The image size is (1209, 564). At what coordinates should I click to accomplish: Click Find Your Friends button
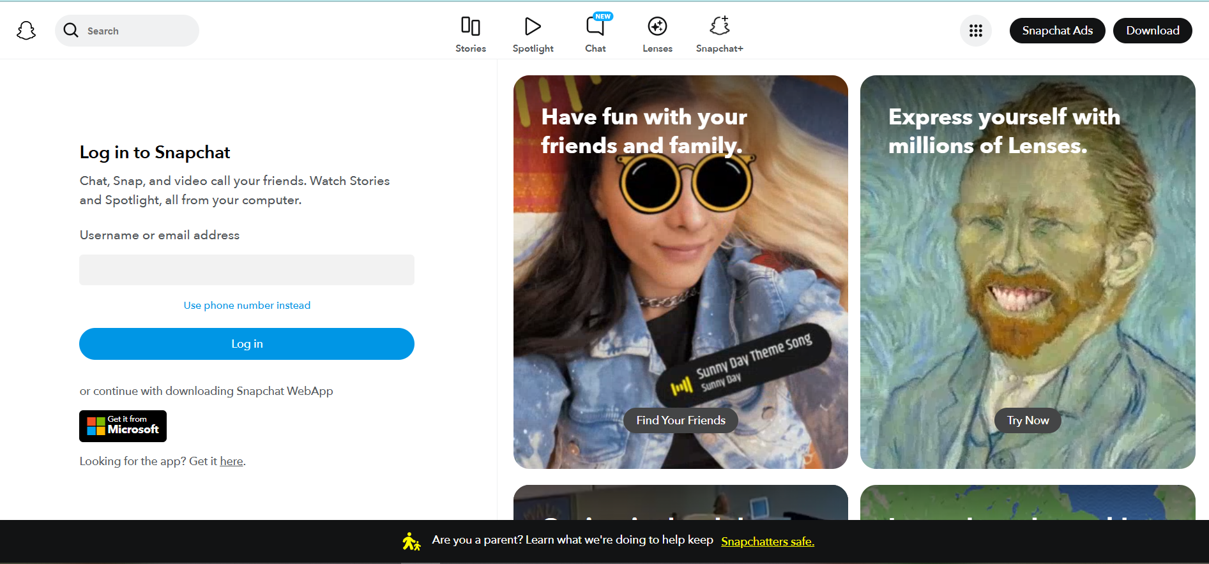(681, 420)
